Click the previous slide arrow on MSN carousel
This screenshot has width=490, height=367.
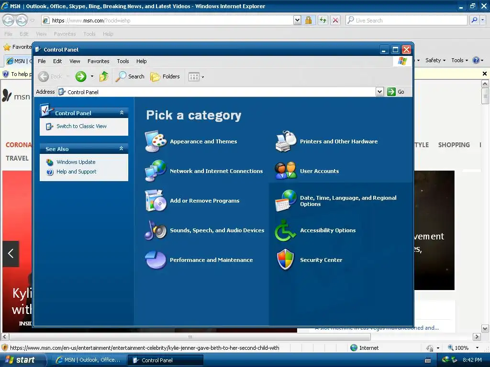tap(11, 253)
